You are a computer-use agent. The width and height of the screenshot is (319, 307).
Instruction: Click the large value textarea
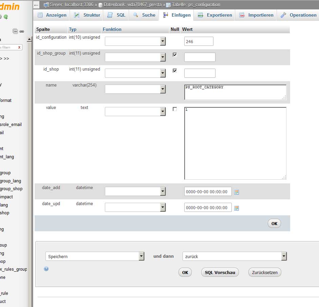236,143
